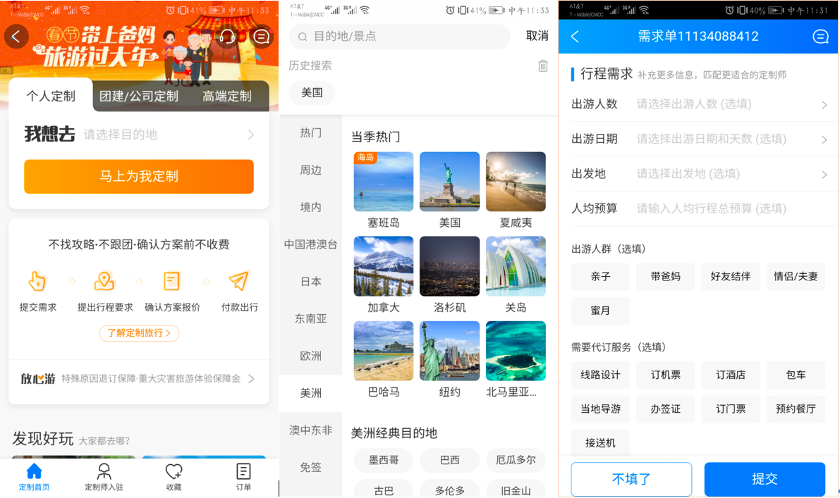The height and width of the screenshot is (498, 840).
Task: Go back from the 需求单 form page
Action: pos(576,37)
